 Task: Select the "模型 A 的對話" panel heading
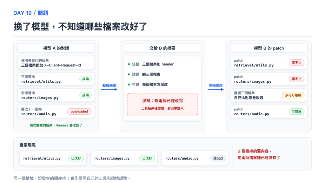point(56,48)
